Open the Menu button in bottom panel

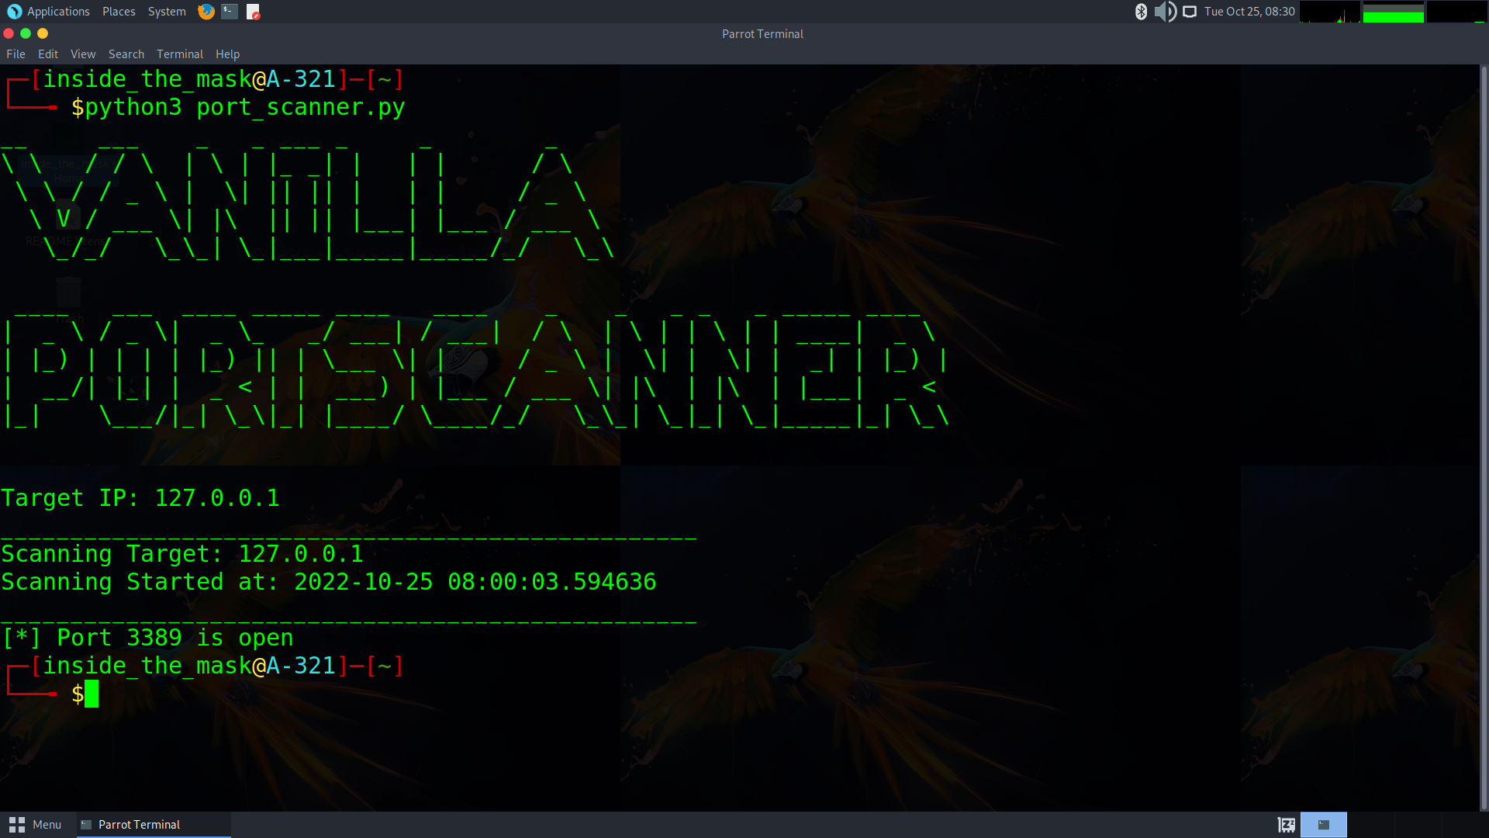(x=36, y=825)
